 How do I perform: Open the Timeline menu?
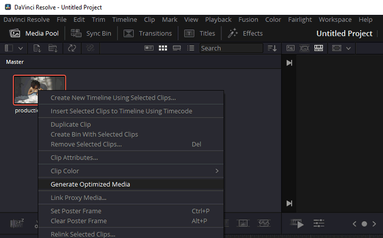click(124, 20)
